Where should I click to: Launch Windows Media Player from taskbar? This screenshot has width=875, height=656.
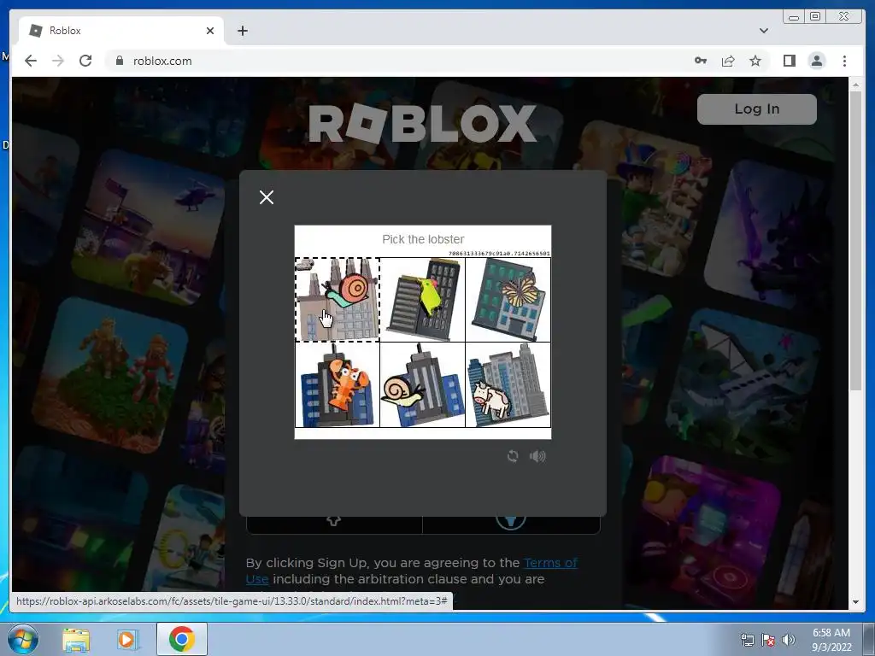click(x=127, y=639)
